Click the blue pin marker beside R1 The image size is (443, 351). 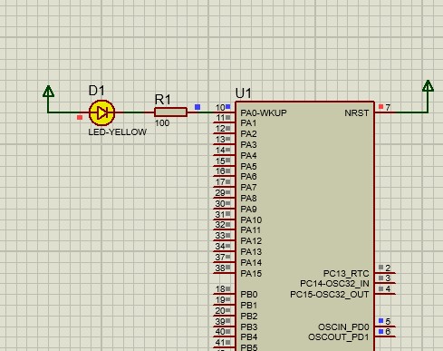[x=197, y=107]
